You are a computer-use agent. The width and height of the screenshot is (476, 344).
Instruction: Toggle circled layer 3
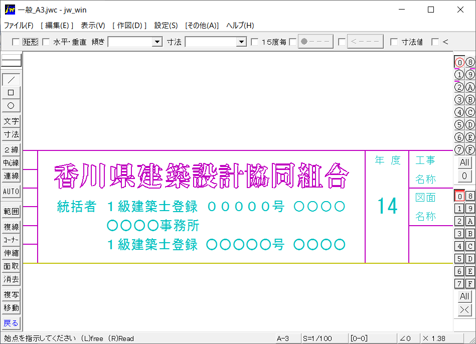coord(459,100)
